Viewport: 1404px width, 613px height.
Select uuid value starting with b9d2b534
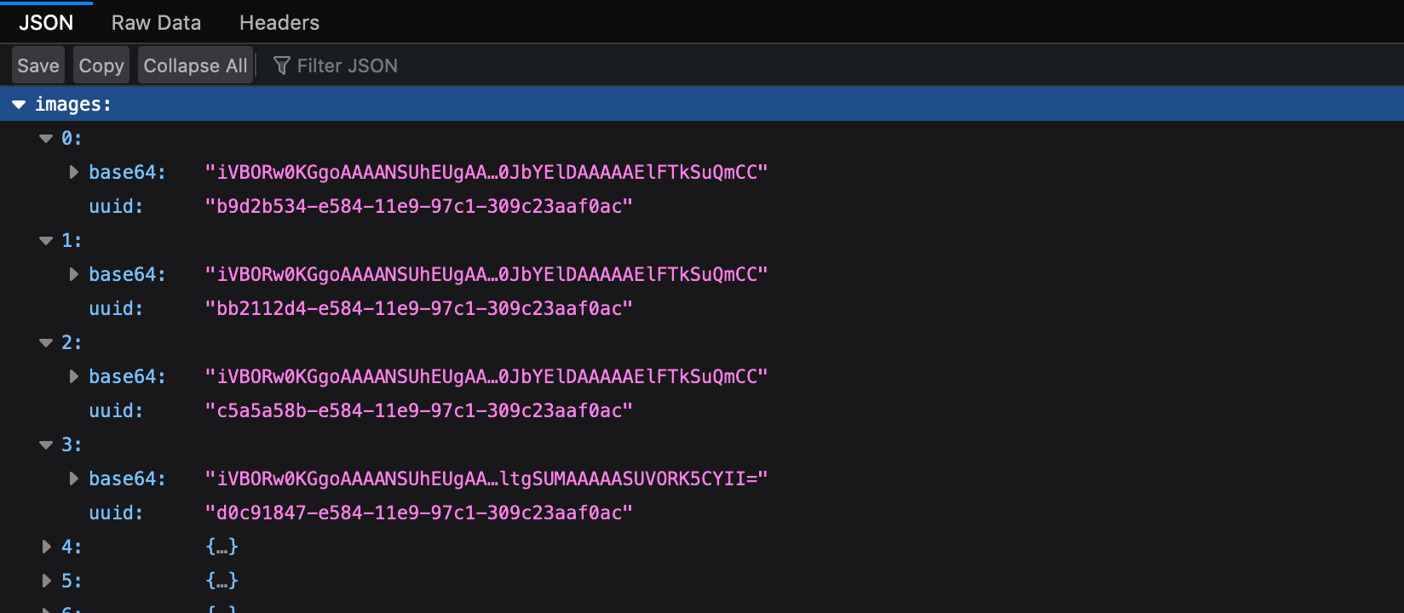[x=418, y=207]
